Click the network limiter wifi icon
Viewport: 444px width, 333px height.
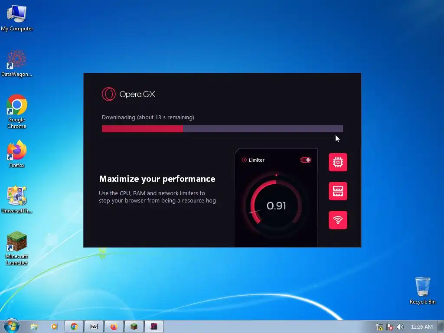tap(338, 220)
